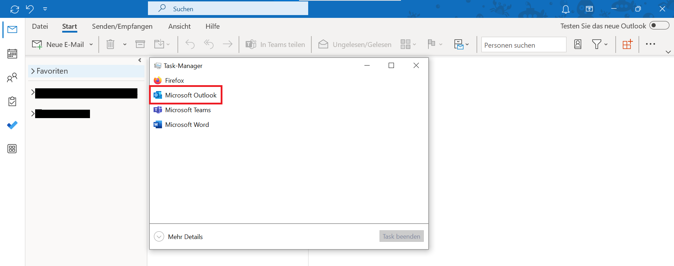Open the Mail view in sidebar

pyautogui.click(x=12, y=29)
